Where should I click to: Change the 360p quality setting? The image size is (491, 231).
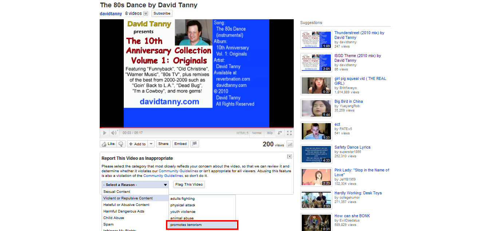[269, 133]
